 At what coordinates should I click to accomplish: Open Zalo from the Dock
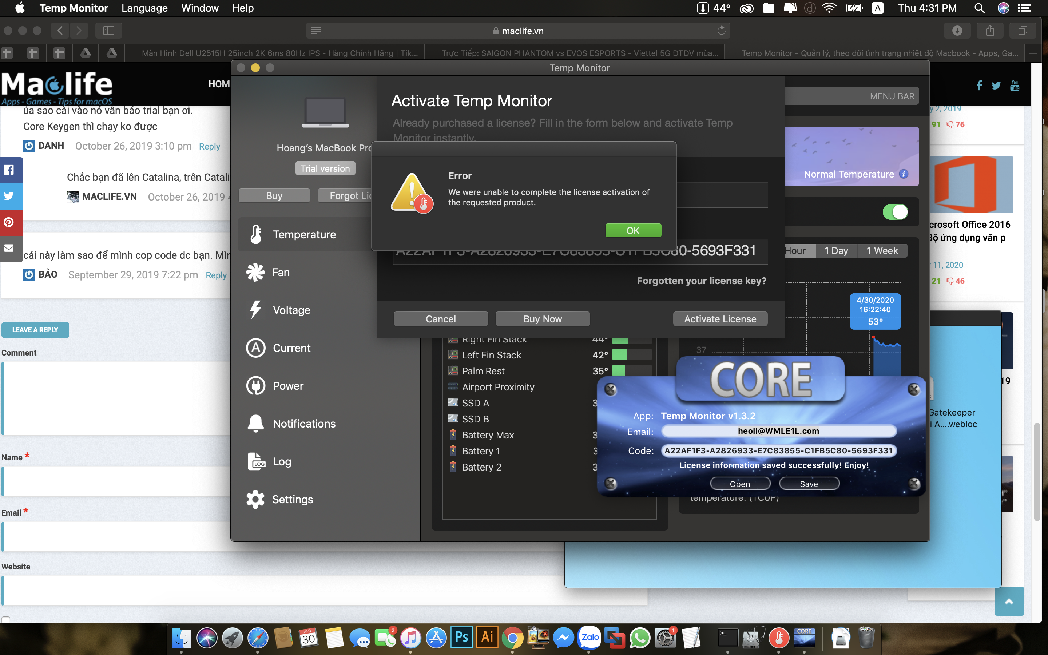click(589, 637)
